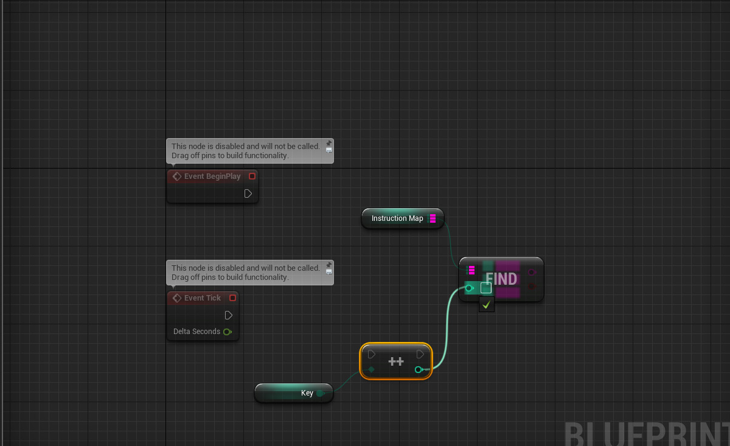Click the increment (++) symbol on the highlighted node
The height and width of the screenshot is (446, 730).
point(395,361)
